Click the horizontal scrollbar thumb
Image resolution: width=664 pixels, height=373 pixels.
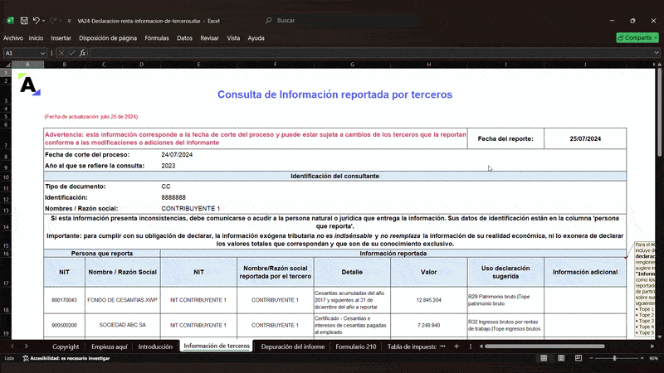(544, 346)
